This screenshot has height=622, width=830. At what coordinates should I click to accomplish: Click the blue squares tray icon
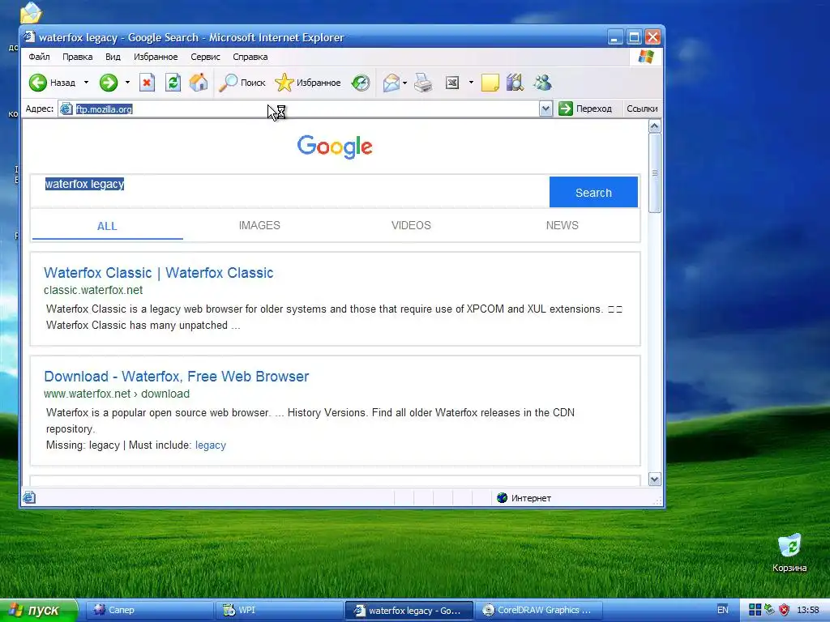pos(755,609)
